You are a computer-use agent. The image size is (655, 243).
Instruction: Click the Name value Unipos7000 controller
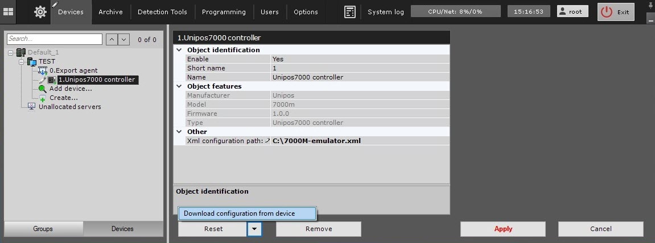point(307,78)
